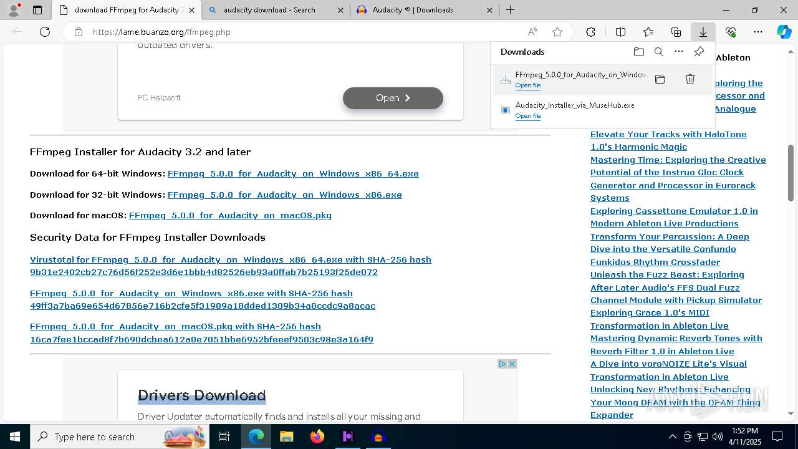This screenshot has width=798, height=449.
Task: Open Exploring Grace 1.0's MIDI article
Action: point(659,319)
